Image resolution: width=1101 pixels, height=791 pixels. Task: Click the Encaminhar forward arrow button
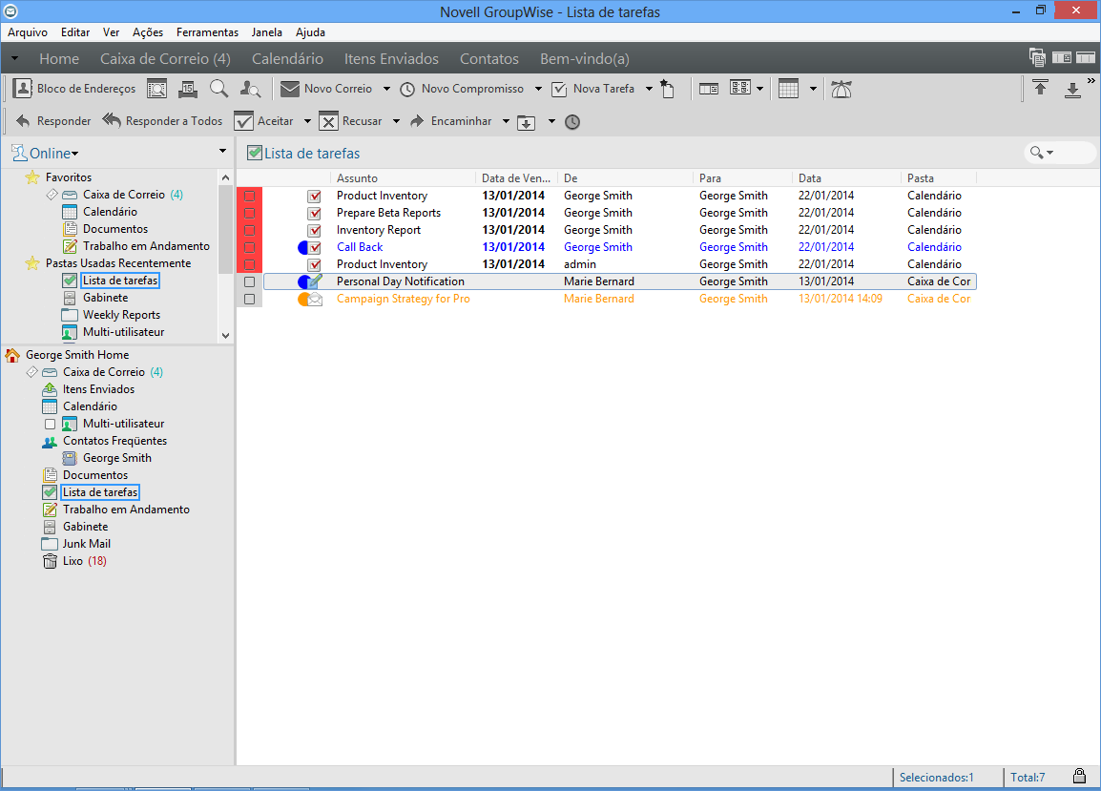click(450, 121)
